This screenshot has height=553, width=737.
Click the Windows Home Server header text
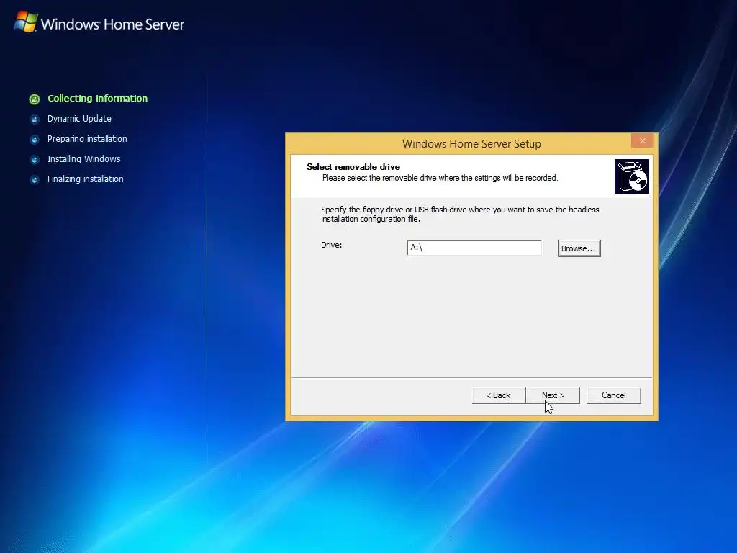(x=112, y=24)
